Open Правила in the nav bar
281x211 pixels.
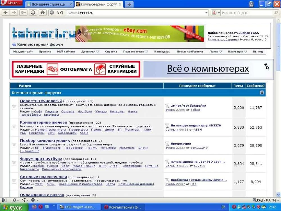click(x=45, y=51)
